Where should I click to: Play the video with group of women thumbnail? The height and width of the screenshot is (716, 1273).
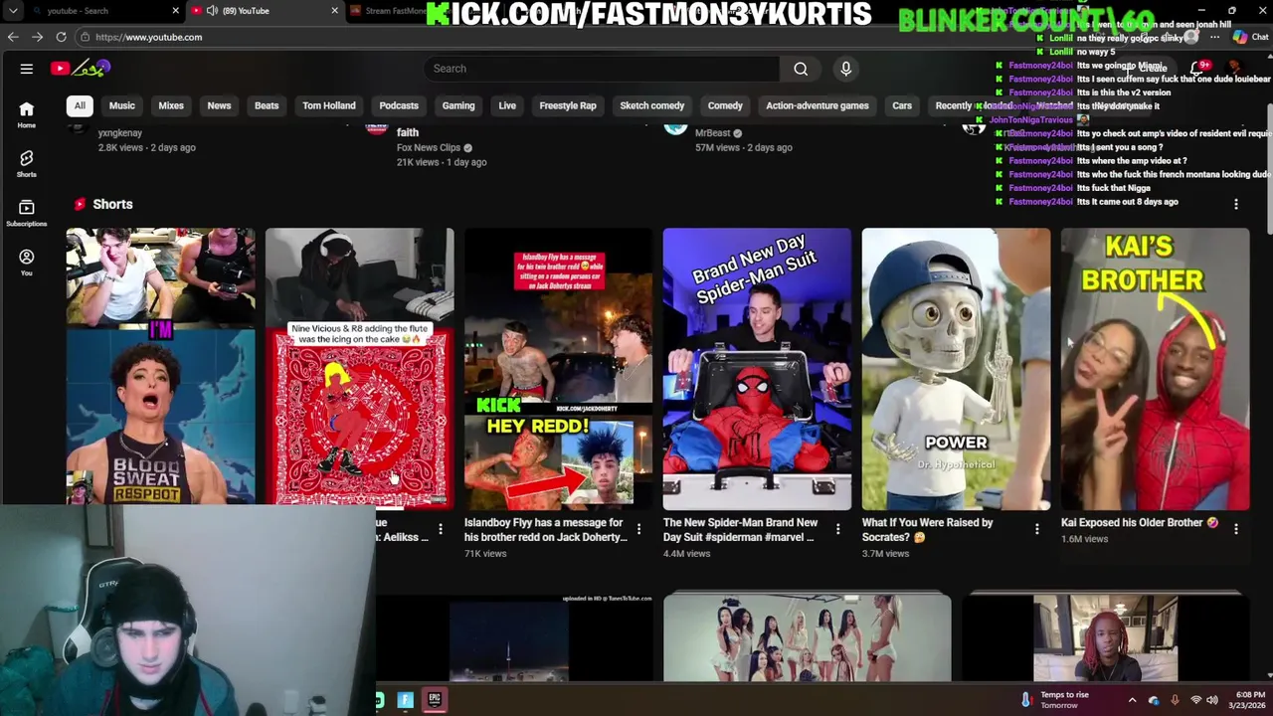coord(808,637)
